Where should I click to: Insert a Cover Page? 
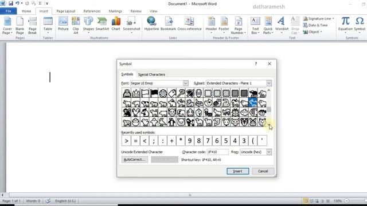7,26
